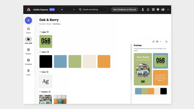
Task: Select the cream color swatch
Action: tap(89, 61)
